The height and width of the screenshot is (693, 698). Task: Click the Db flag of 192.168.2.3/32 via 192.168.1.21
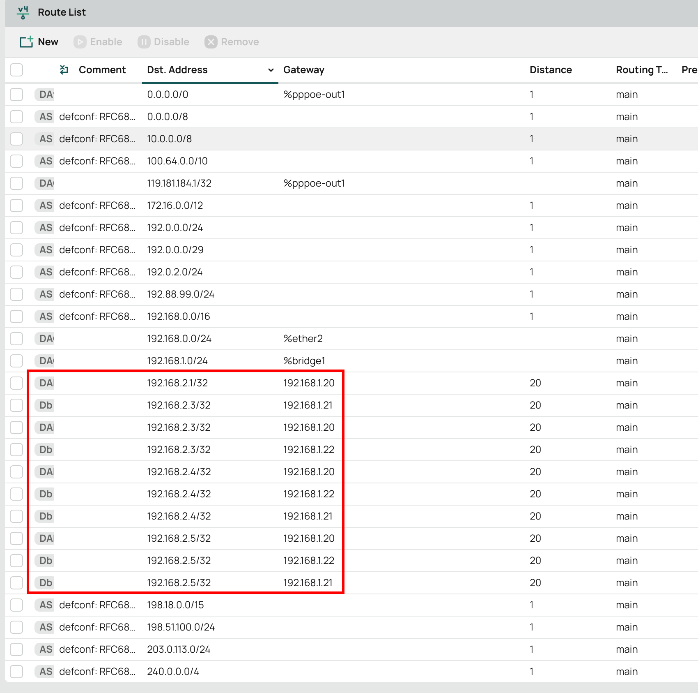(x=45, y=405)
